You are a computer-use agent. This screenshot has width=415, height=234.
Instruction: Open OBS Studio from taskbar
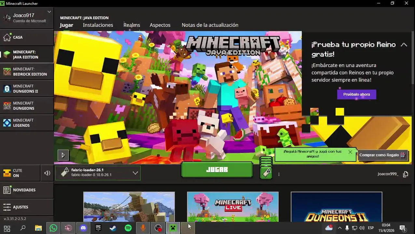(158, 228)
